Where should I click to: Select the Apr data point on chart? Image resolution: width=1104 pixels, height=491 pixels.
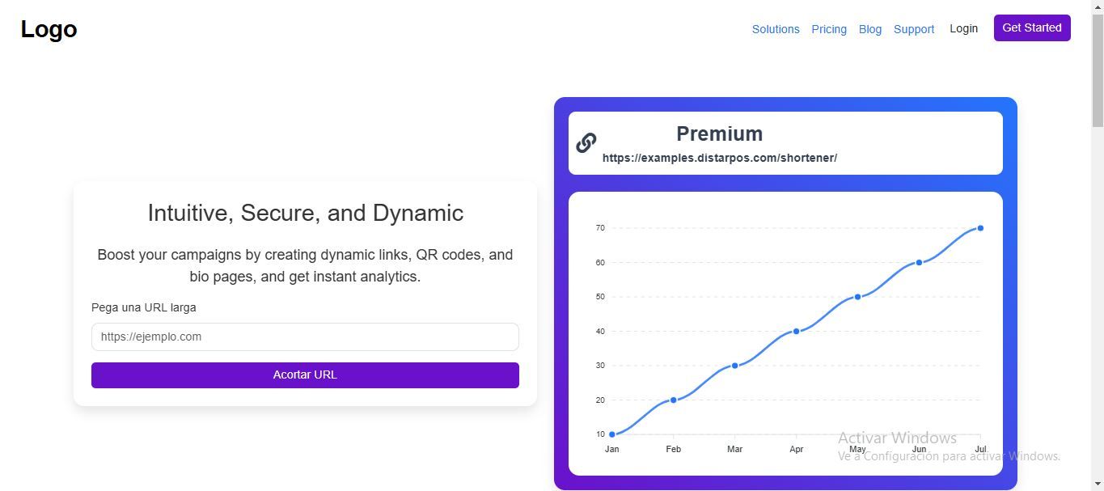coord(797,331)
